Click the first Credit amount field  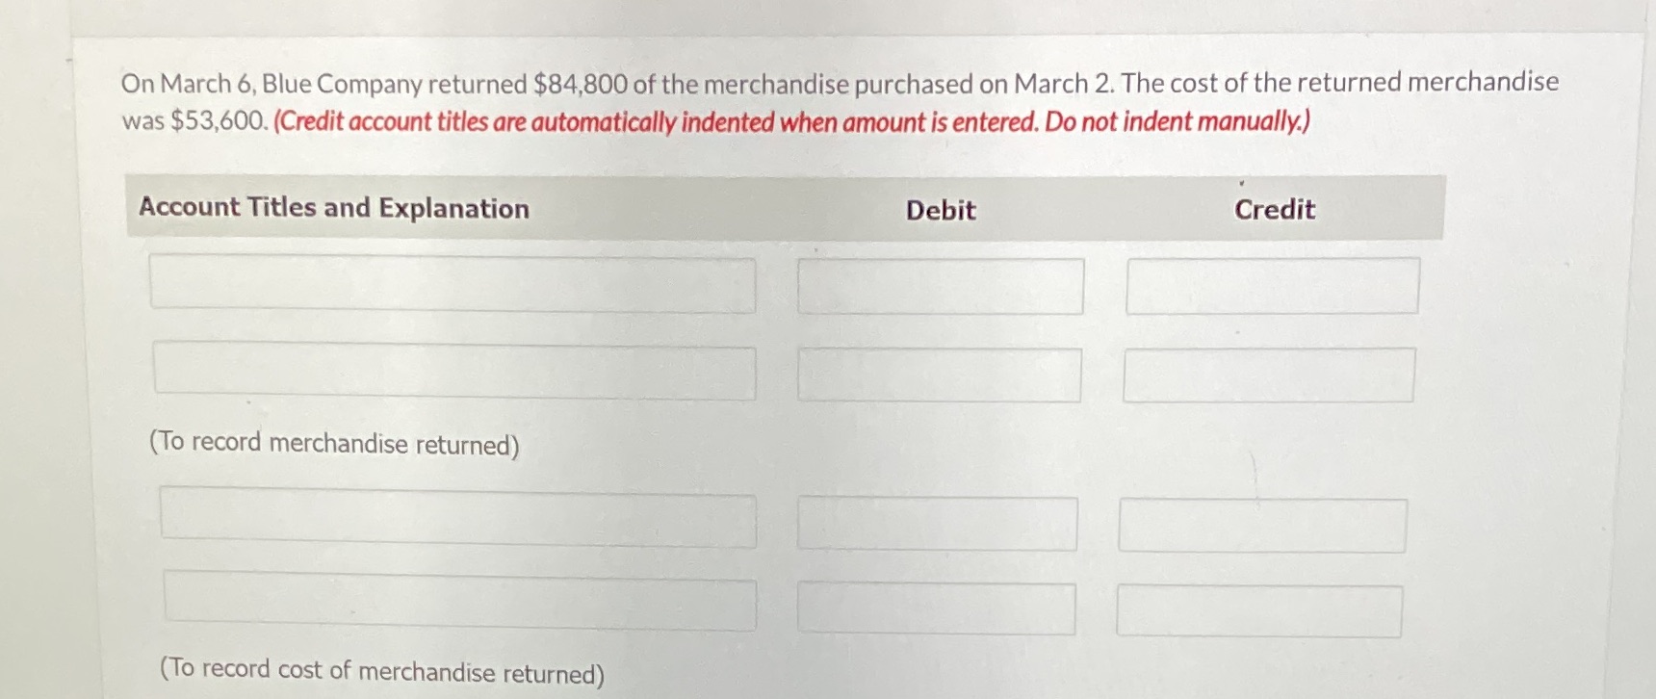click(1273, 283)
